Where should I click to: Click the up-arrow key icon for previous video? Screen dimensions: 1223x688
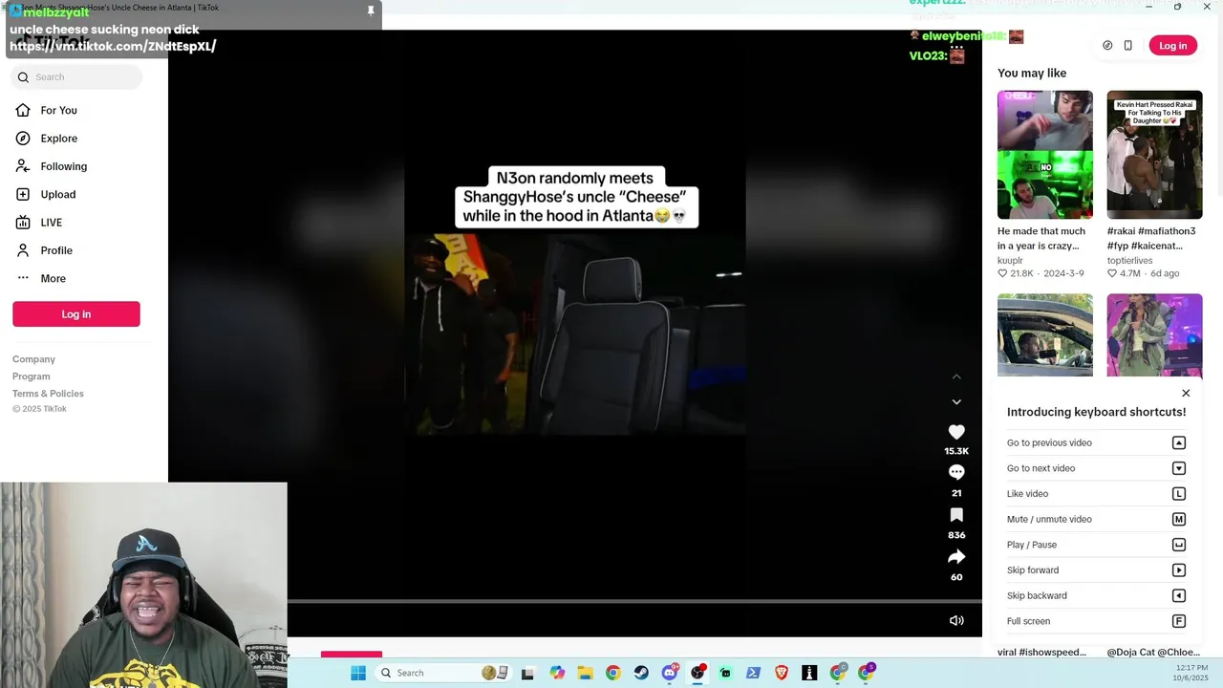pyautogui.click(x=1179, y=442)
